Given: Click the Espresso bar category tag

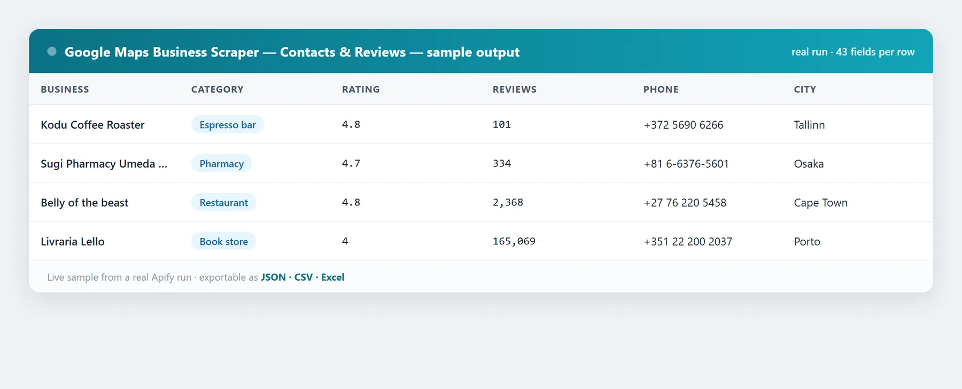Looking at the screenshot, I should [x=228, y=124].
